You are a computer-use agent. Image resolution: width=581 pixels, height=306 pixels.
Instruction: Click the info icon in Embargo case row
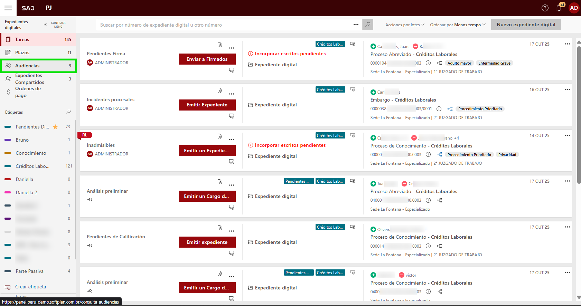pos(439,109)
